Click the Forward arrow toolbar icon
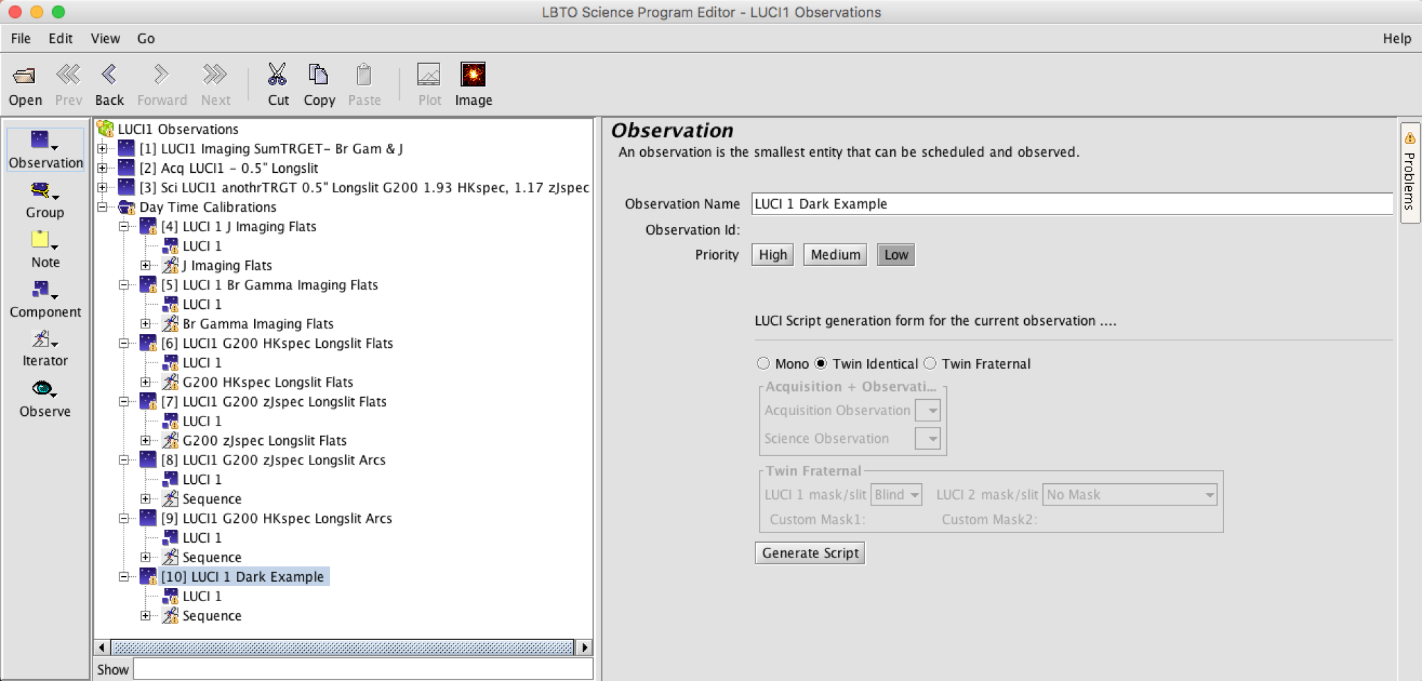Image resolution: width=1422 pixels, height=681 pixels. point(161,74)
